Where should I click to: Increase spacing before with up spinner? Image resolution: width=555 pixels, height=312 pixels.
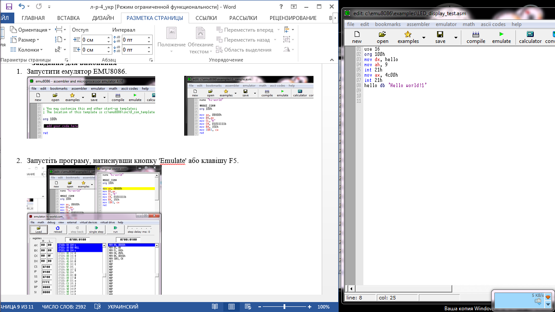[149, 38]
